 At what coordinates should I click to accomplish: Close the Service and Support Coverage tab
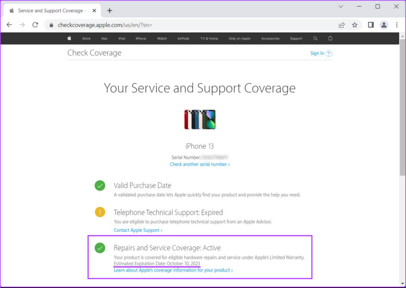click(94, 11)
